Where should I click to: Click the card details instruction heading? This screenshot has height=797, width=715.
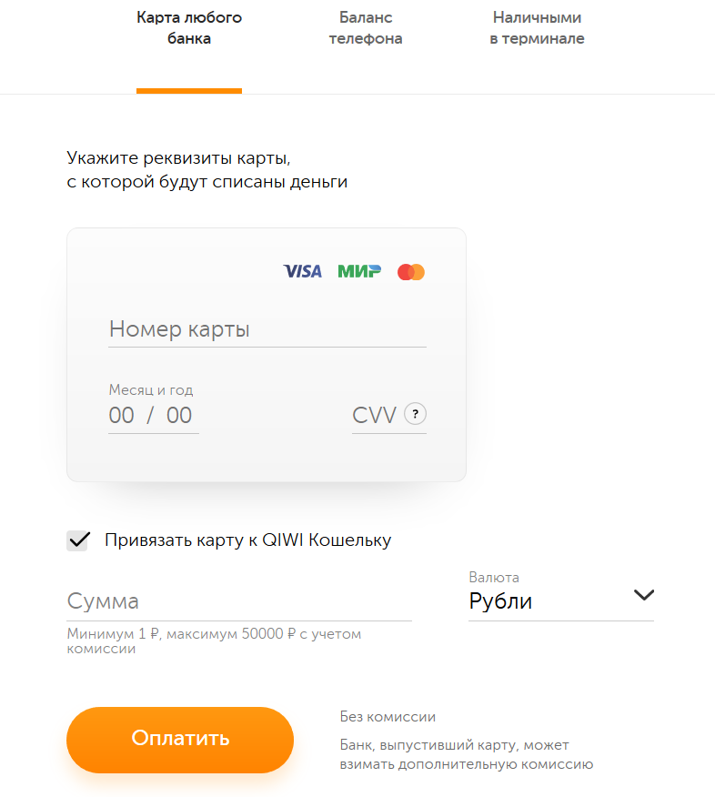(207, 170)
